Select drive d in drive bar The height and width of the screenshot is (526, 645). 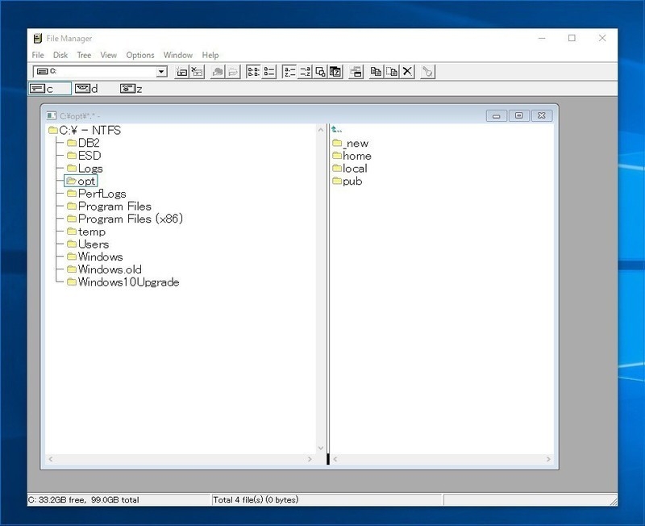tap(86, 89)
